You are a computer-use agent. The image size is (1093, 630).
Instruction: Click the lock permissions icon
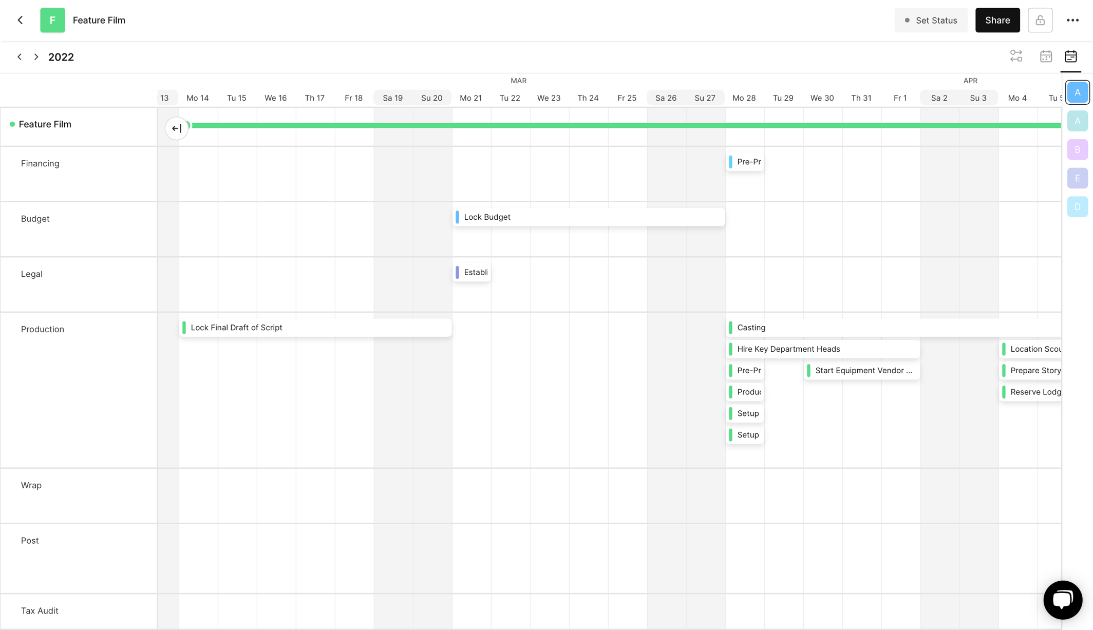pos(1040,20)
